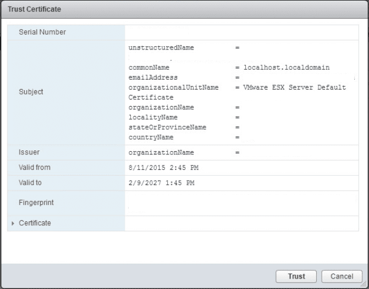The height and width of the screenshot is (289, 369).
Task: Expand the Certificate row disclosure arrow
Action: pyautogui.click(x=13, y=223)
